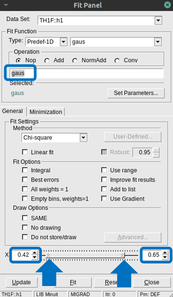Screen dimensions: 173x297
Task: Expand the Predef-1D type dropdown
Action: pyautogui.click(x=64, y=42)
